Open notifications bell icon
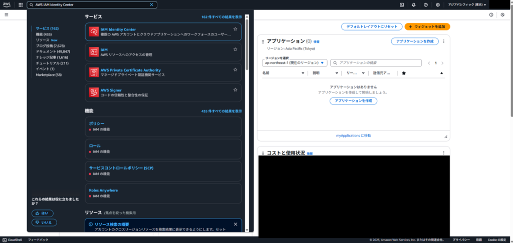This screenshot has height=243, width=513. click(414, 5)
